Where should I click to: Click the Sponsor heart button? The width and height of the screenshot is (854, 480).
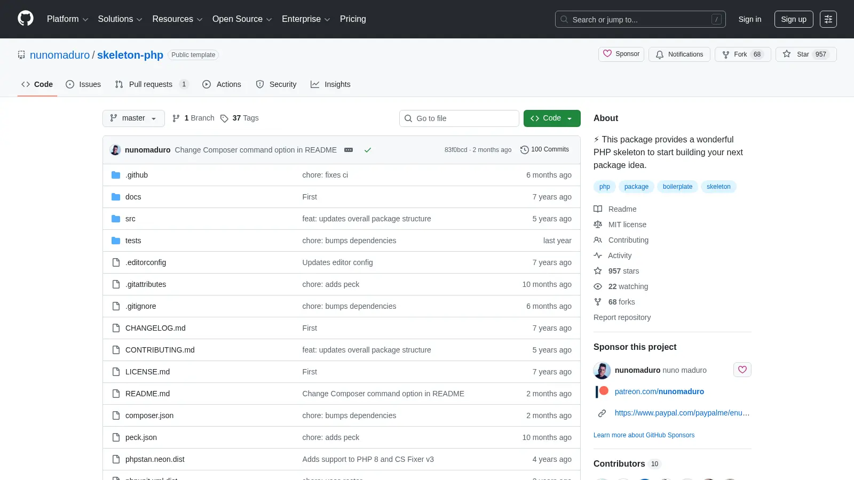click(621, 54)
